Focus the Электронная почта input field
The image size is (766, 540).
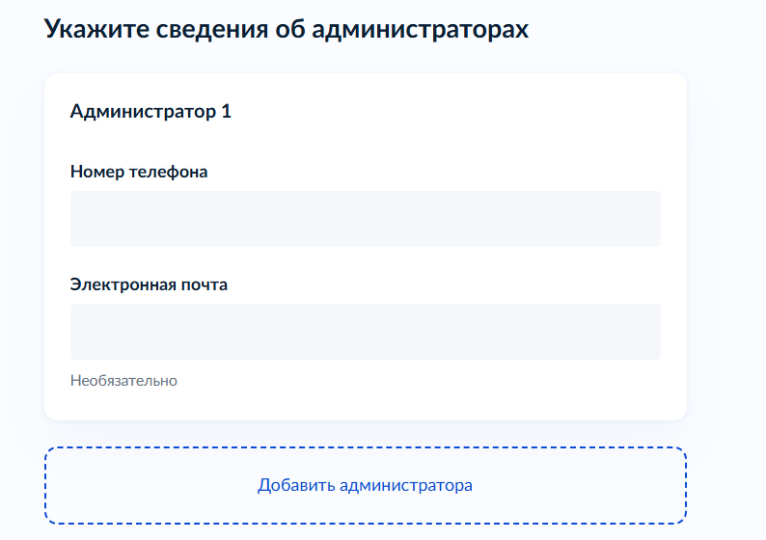click(x=365, y=332)
